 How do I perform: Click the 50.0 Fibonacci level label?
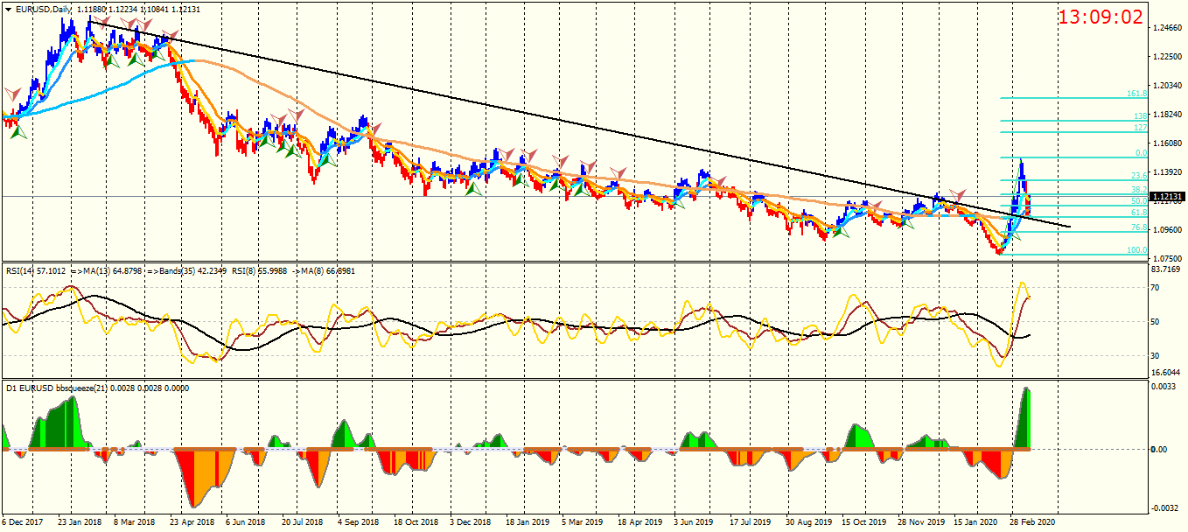point(1139,201)
